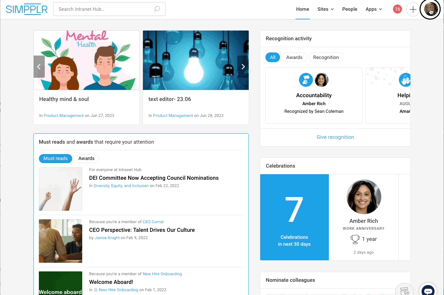This screenshot has height=295, width=444.
Task: Click the Helping hands badge icon
Action: (x=405, y=80)
